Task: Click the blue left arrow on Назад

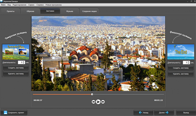Action: 140,113
